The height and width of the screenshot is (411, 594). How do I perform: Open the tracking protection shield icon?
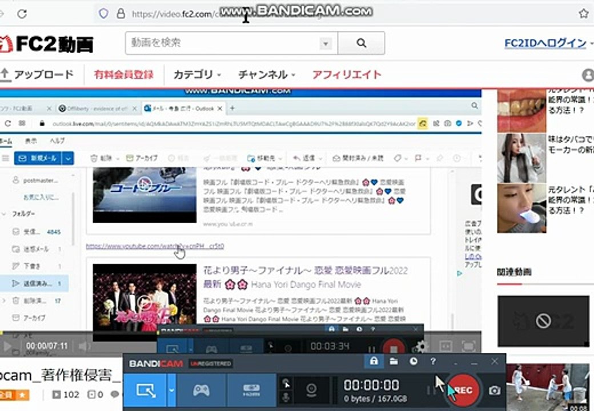click(x=103, y=14)
